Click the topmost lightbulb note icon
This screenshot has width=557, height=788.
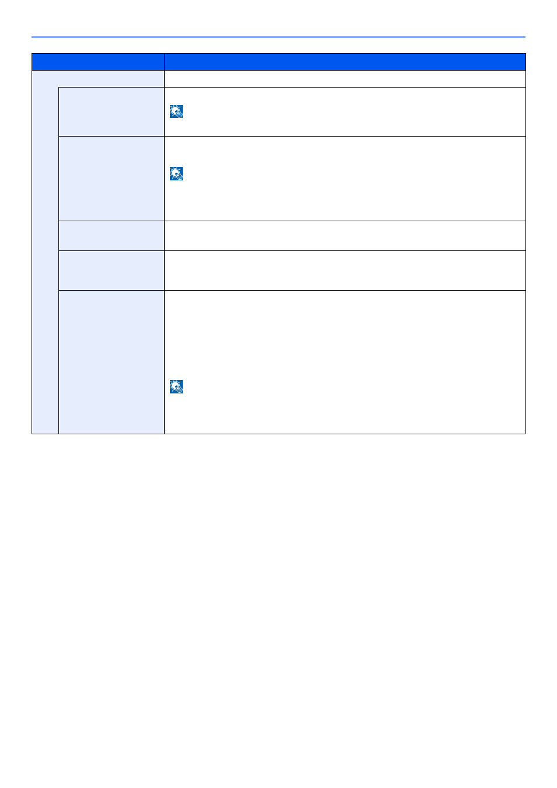point(176,111)
